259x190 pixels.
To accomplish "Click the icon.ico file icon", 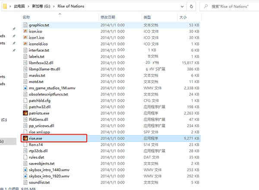I will point(25,31).
